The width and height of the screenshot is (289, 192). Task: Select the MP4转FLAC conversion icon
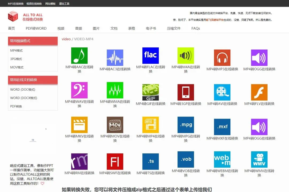(150, 55)
